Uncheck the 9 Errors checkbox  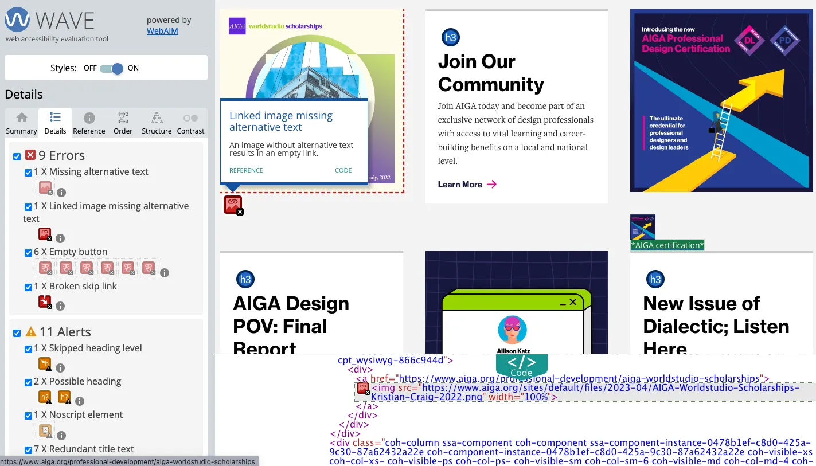(x=16, y=155)
